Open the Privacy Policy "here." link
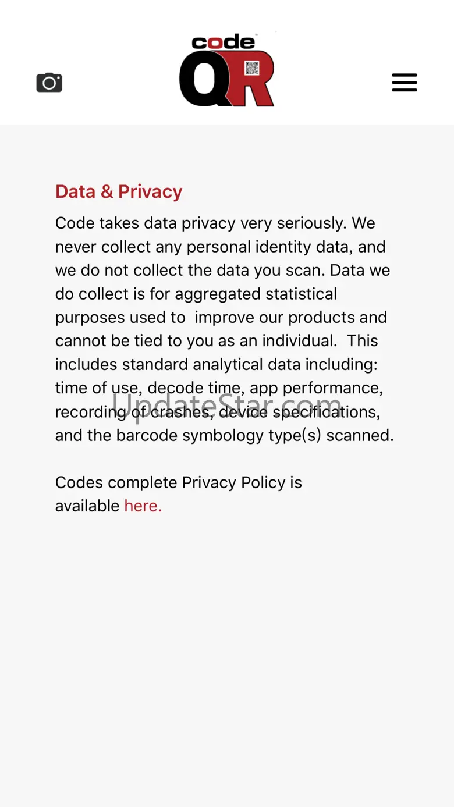Image resolution: width=454 pixels, height=807 pixels. [x=143, y=506]
